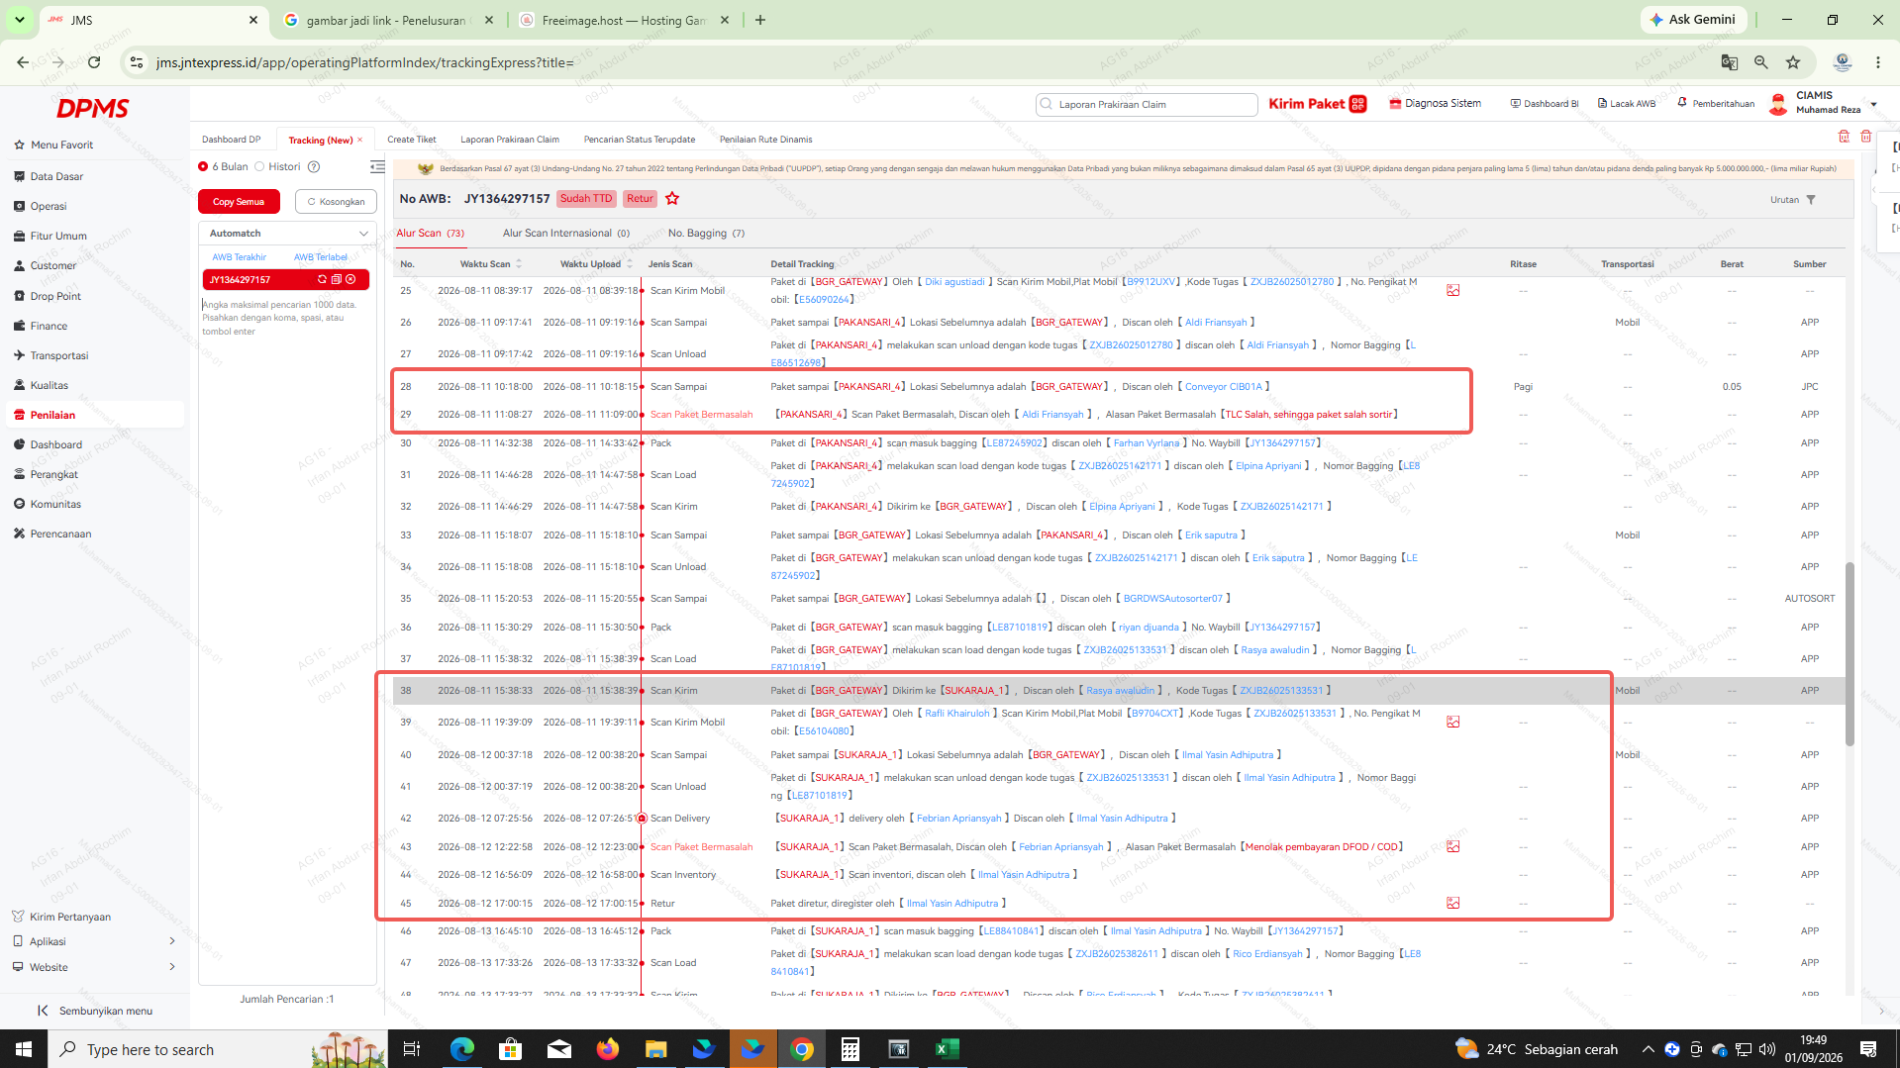Click the Kosongkan button
This screenshot has height=1068, width=1900.
(x=336, y=202)
